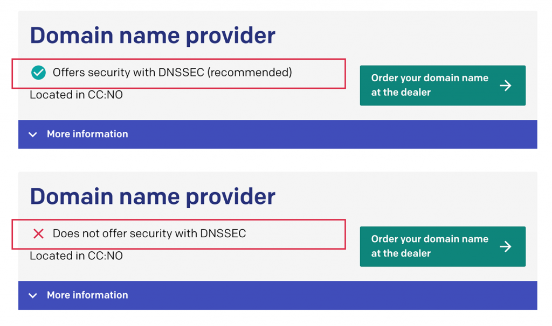Click the chevron under the non-DNSSEC provider card

coord(33,295)
